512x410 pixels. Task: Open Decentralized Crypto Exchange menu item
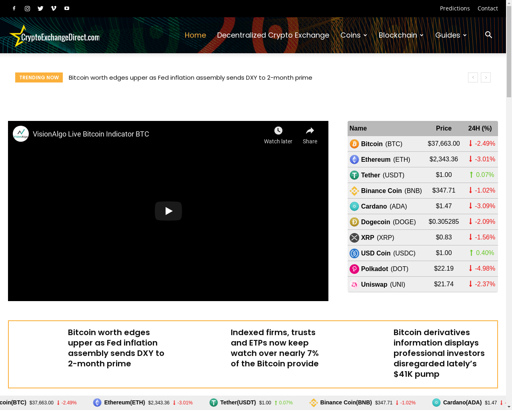273,35
